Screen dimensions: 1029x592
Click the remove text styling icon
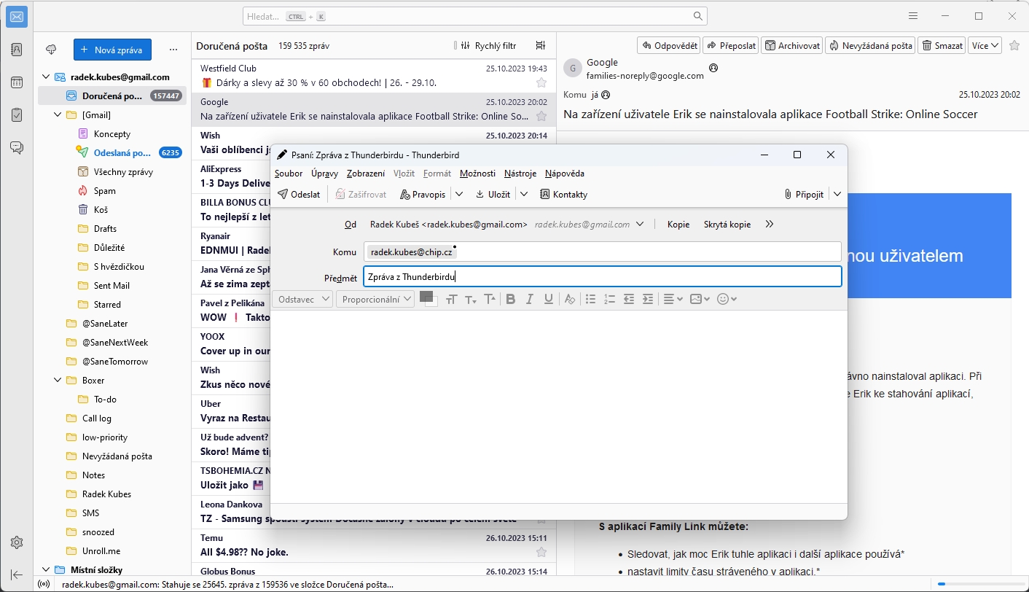click(570, 299)
